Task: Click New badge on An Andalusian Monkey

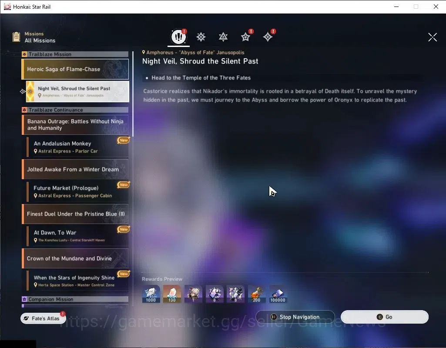Action: click(x=124, y=140)
